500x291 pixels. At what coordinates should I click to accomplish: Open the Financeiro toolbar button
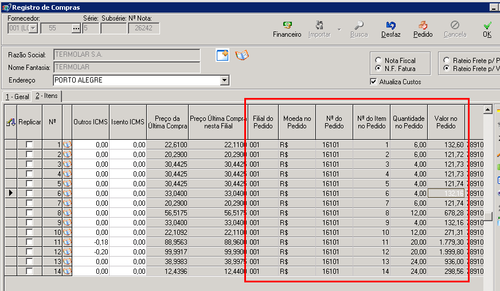(287, 29)
